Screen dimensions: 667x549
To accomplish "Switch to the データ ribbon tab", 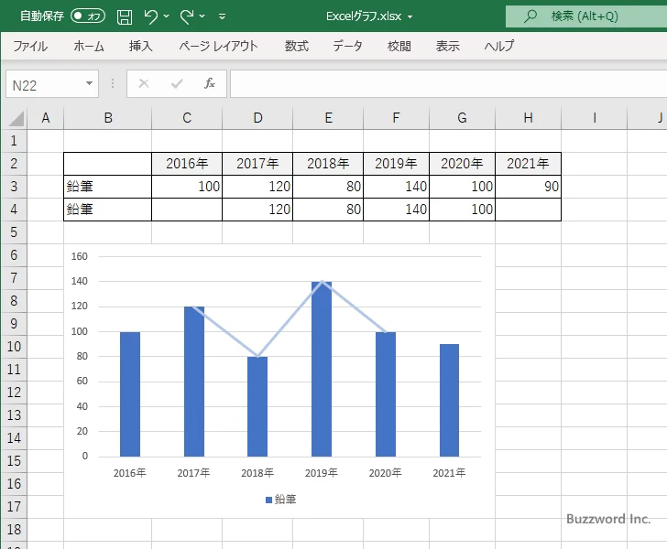I will 347,46.
